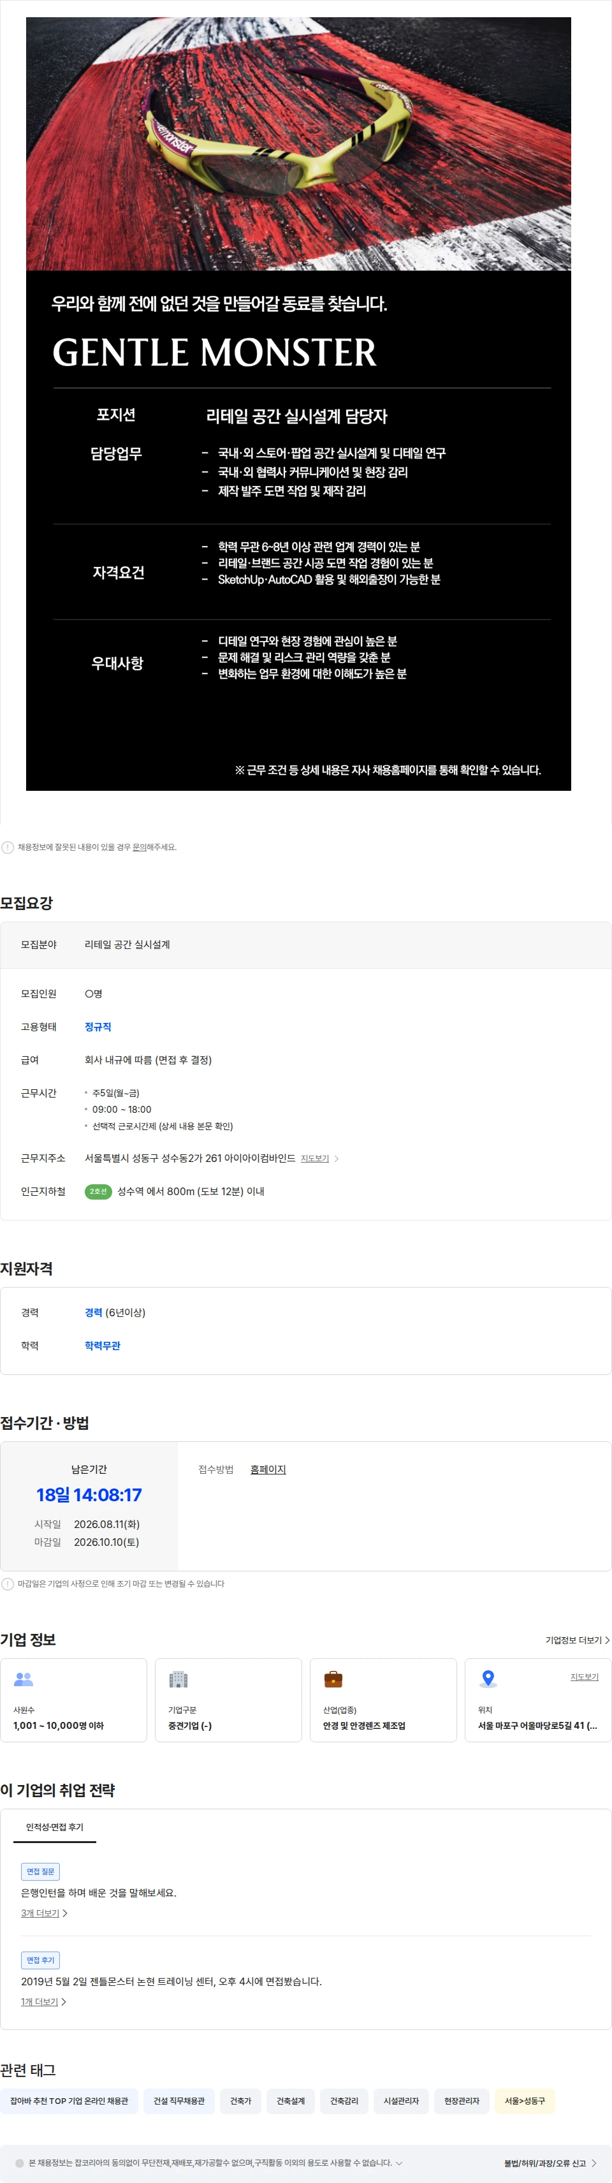Click '1,001 ~ 10,000명 이하' employee count text
Image resolution: width=612 pixels, height=2183 pixels.
(x=59, y=1725)
